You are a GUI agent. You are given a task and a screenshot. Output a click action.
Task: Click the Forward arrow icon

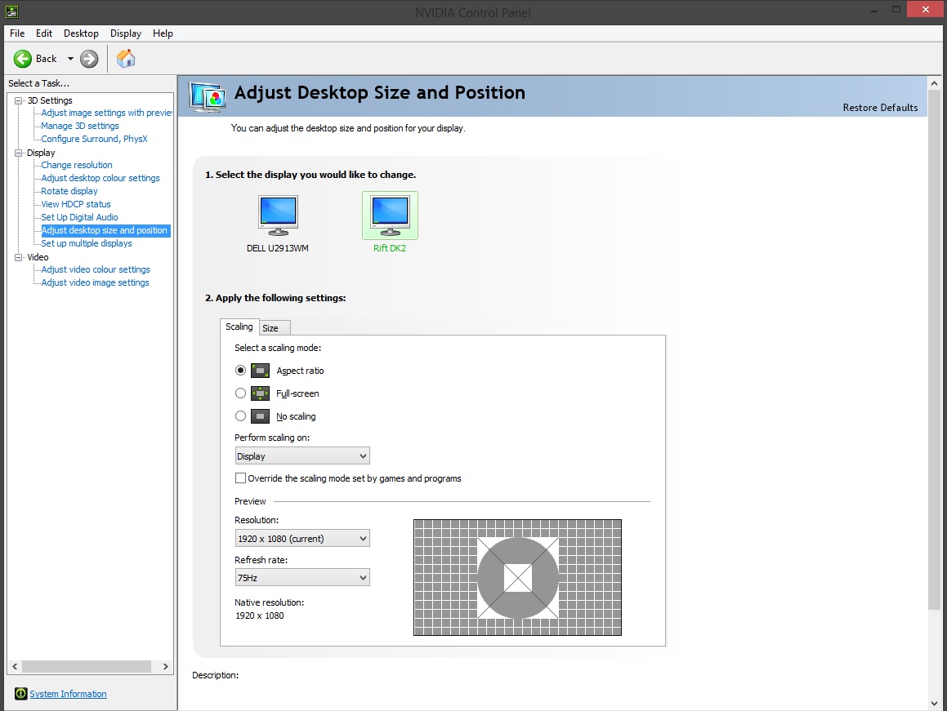[x=89, y=59]
